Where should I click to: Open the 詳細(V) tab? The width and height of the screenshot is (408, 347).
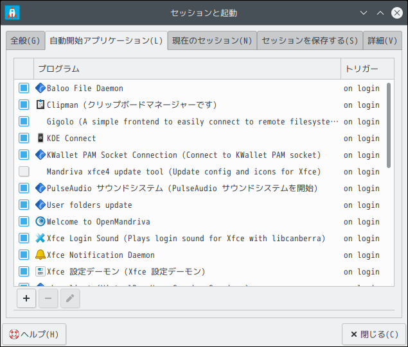click(x=382, y=40)
